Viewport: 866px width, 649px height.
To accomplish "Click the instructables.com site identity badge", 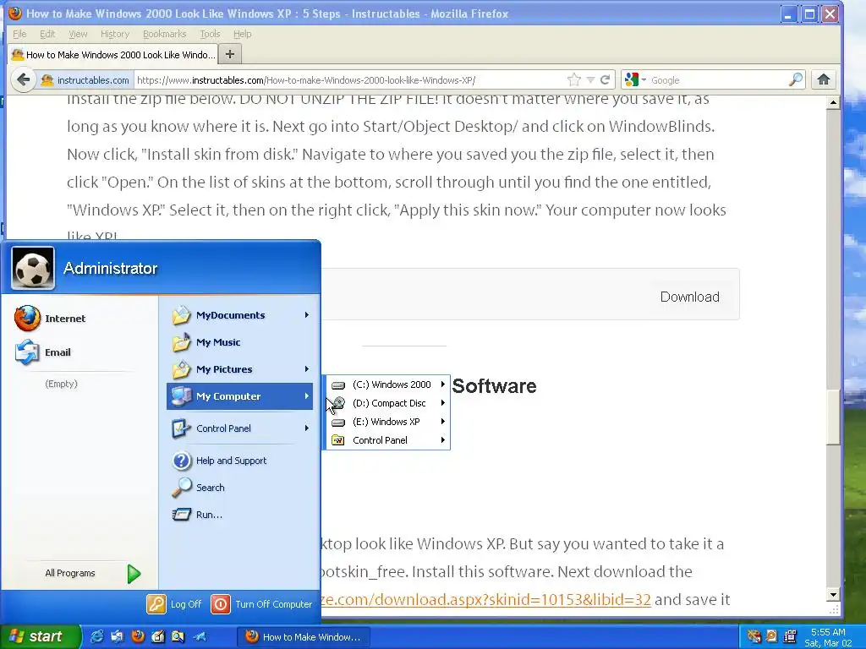I will point(85,80).
